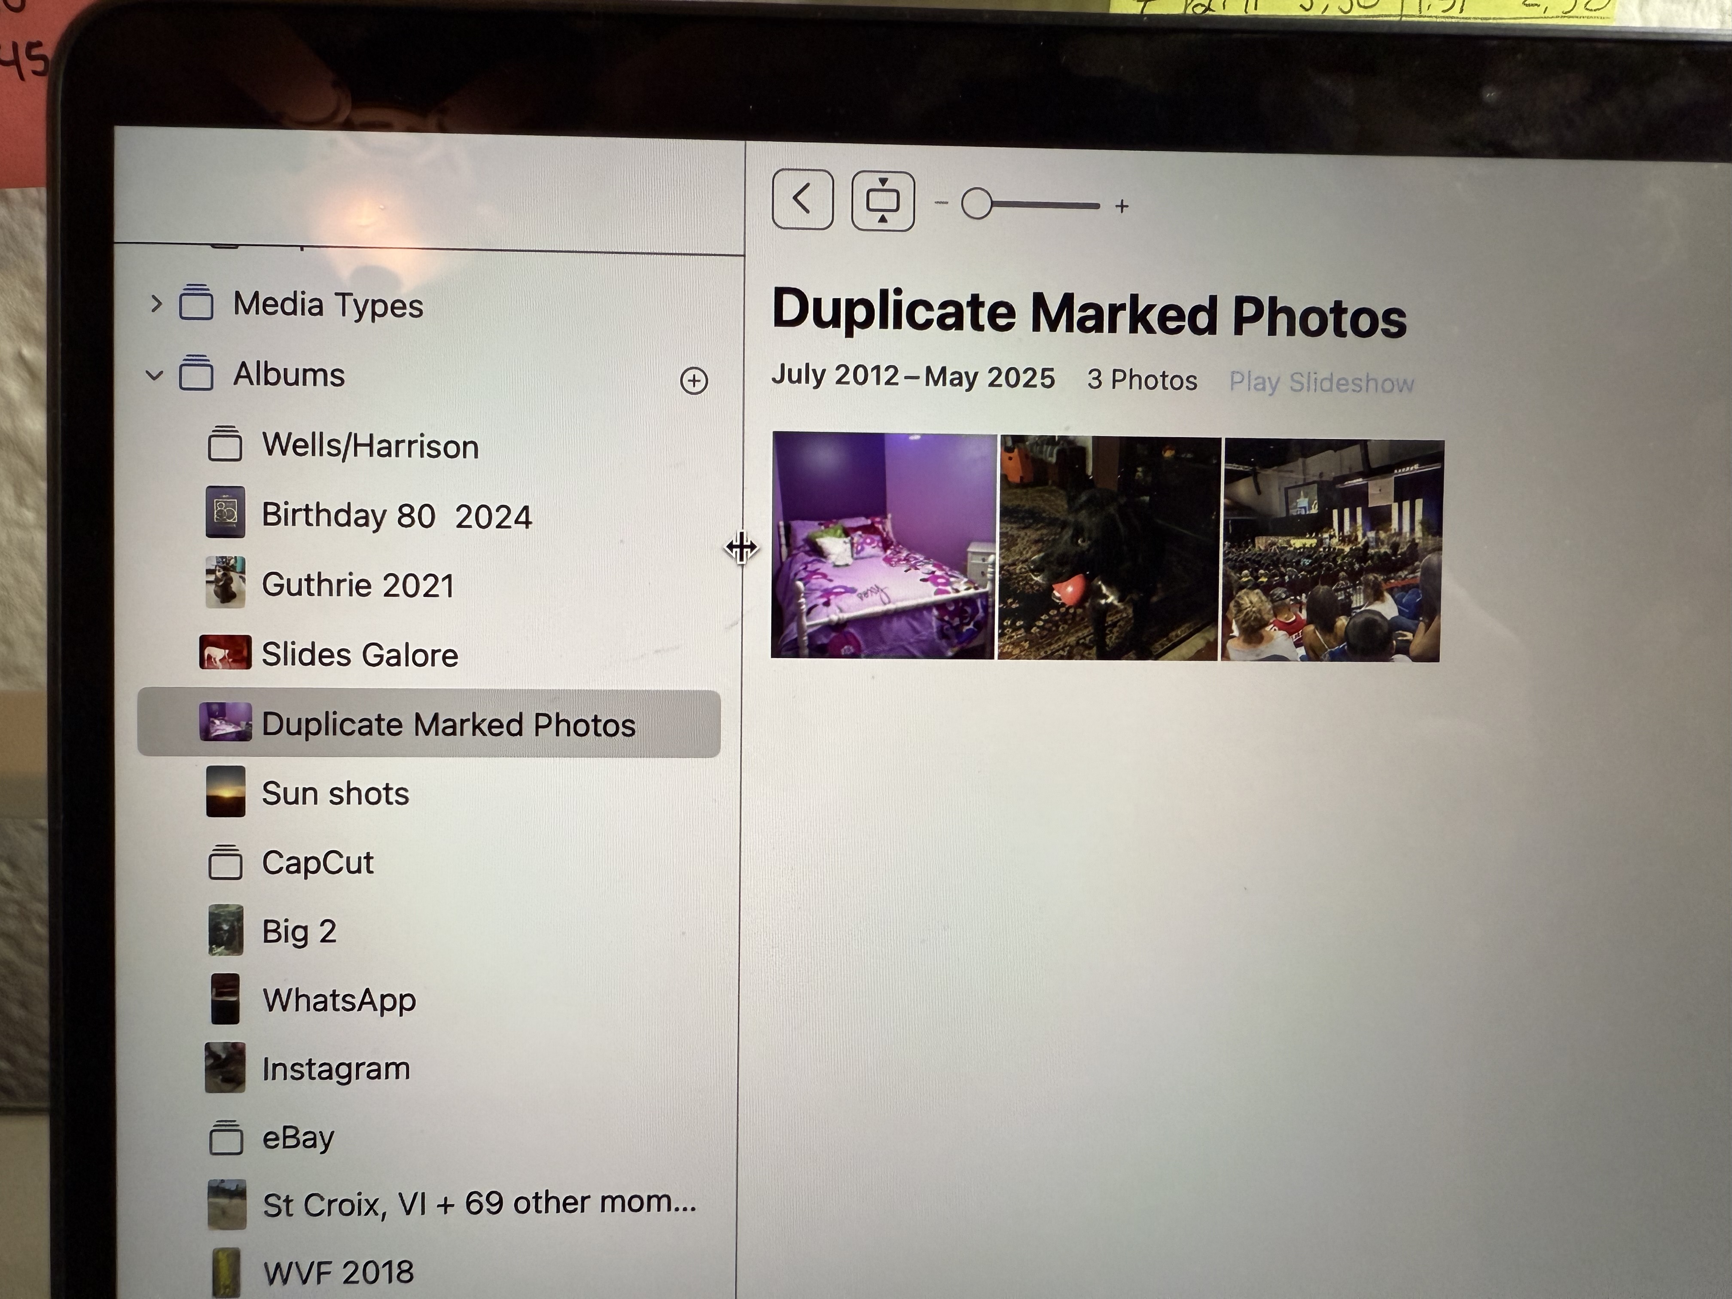The height and width of the screenshot is (1299, 1732).
Task: Collapse the Albums section chevron
Action: click(x=154, y=375)
